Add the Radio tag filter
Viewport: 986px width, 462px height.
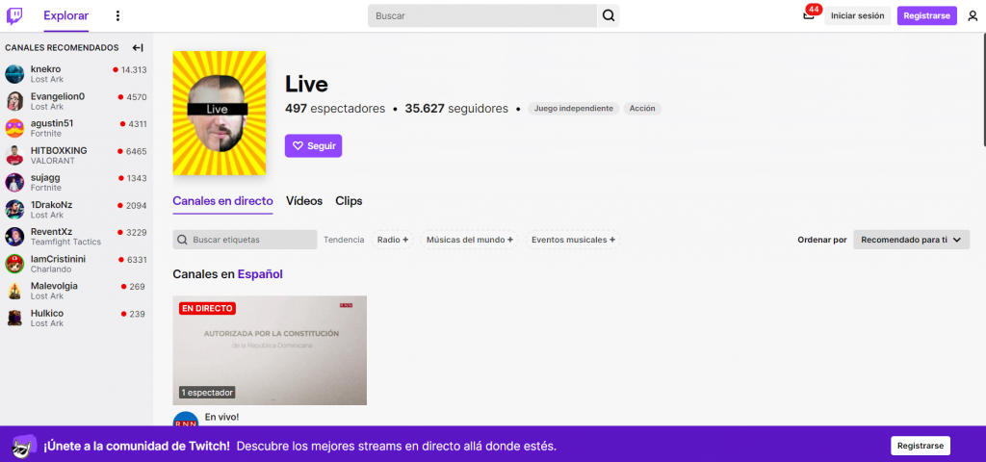pos(393,240)
